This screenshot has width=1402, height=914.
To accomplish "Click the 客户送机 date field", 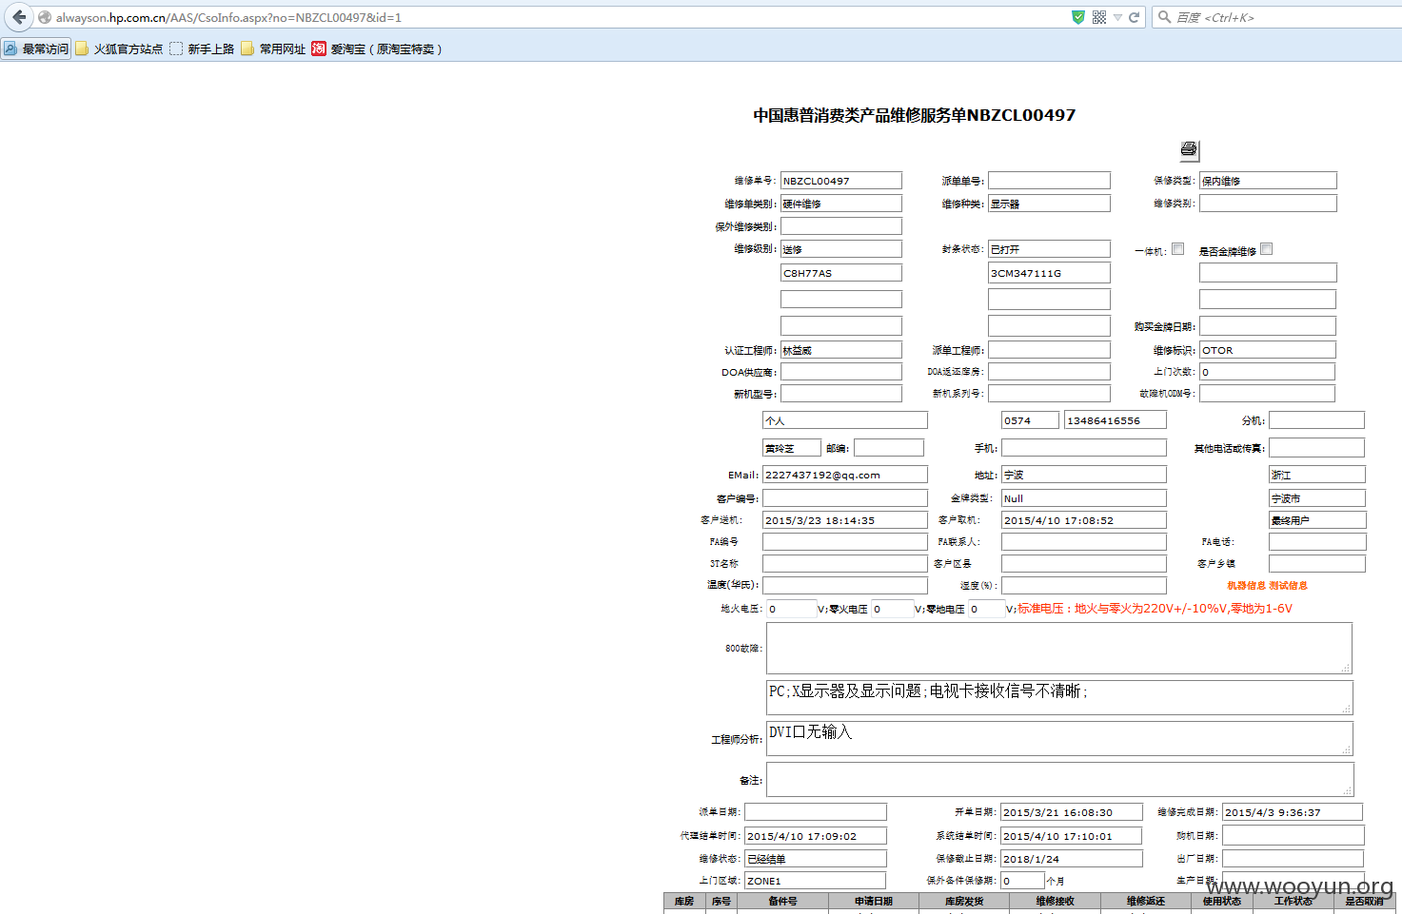I will [845, 520].
